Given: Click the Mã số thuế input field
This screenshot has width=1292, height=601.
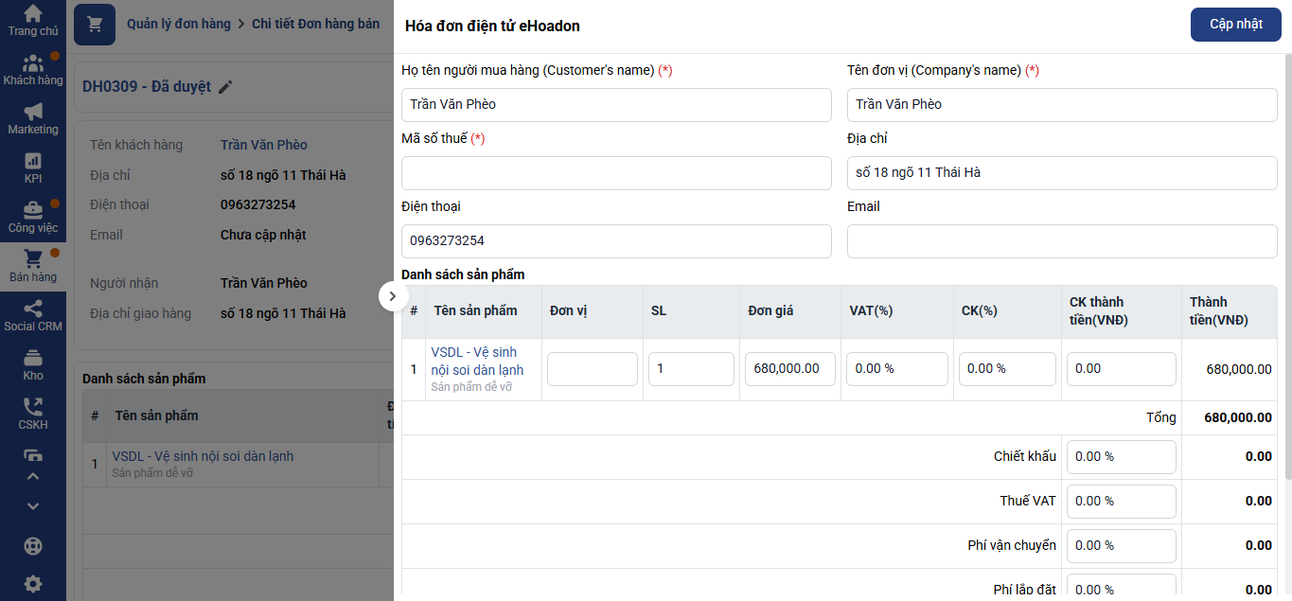Looking at the screenshot, I should tap(616, 173).
